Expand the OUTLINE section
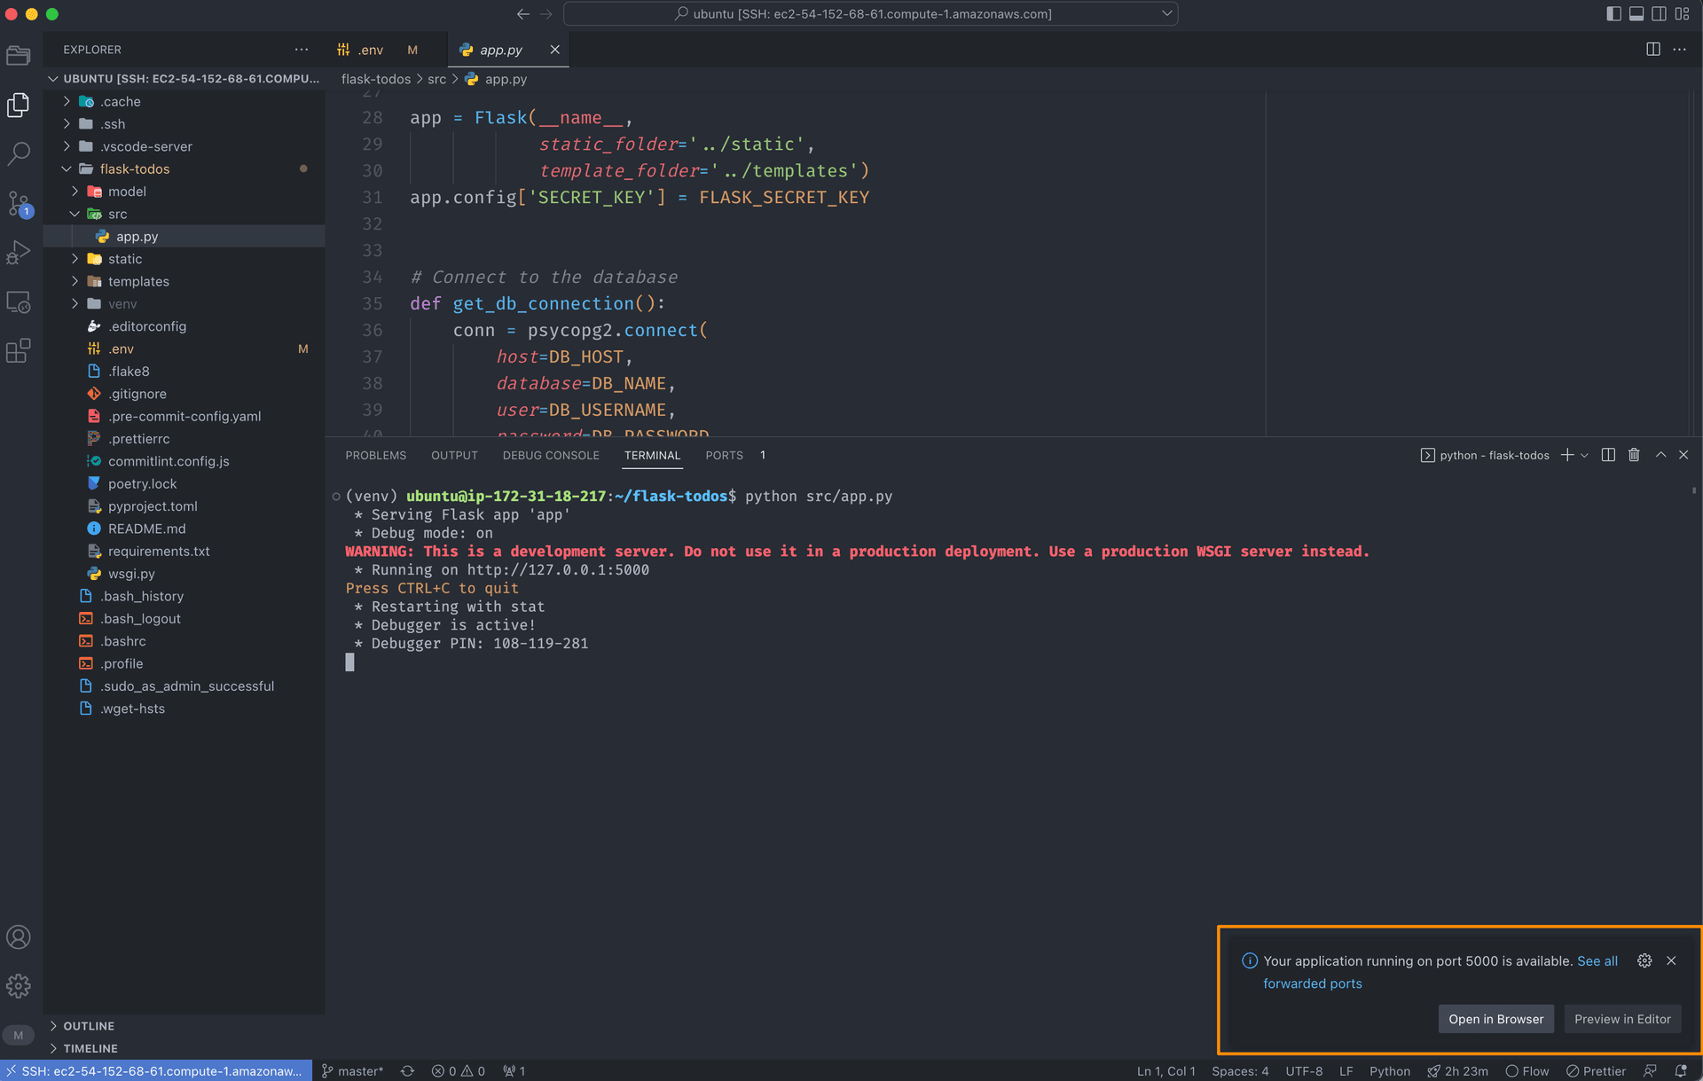The width and height of the screenshot is (1703, 1081). [89, 1026]
